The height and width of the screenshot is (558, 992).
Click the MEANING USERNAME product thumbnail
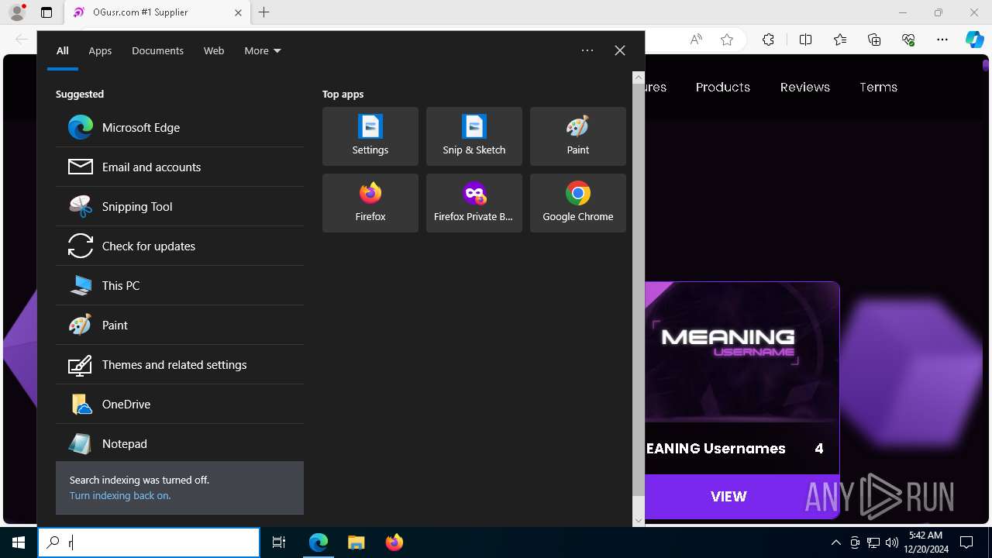tap(742, 353)
